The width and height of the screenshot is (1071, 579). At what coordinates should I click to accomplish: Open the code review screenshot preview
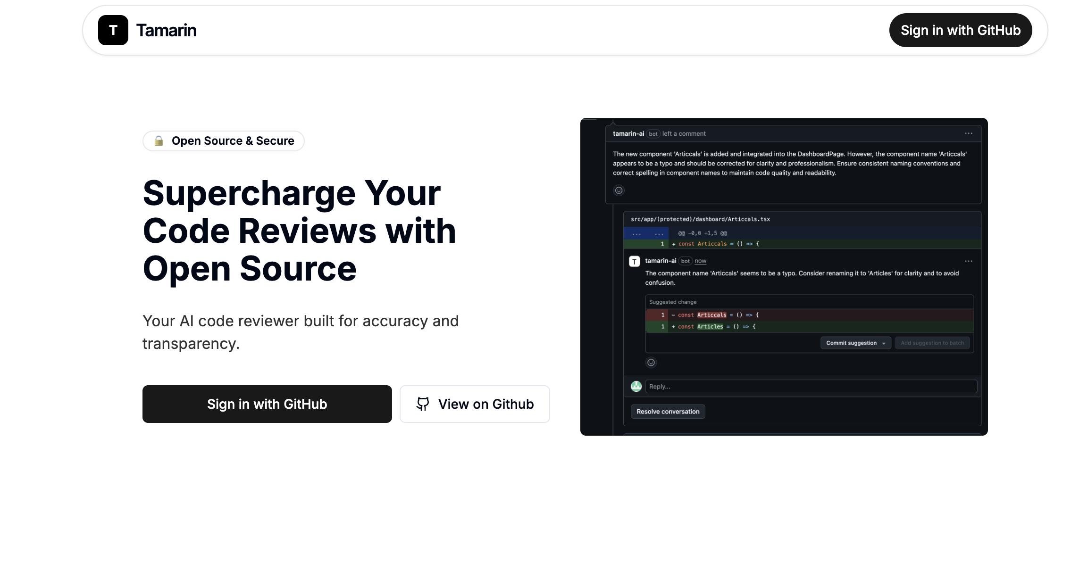pyautogui.click(x=784, y=277)
